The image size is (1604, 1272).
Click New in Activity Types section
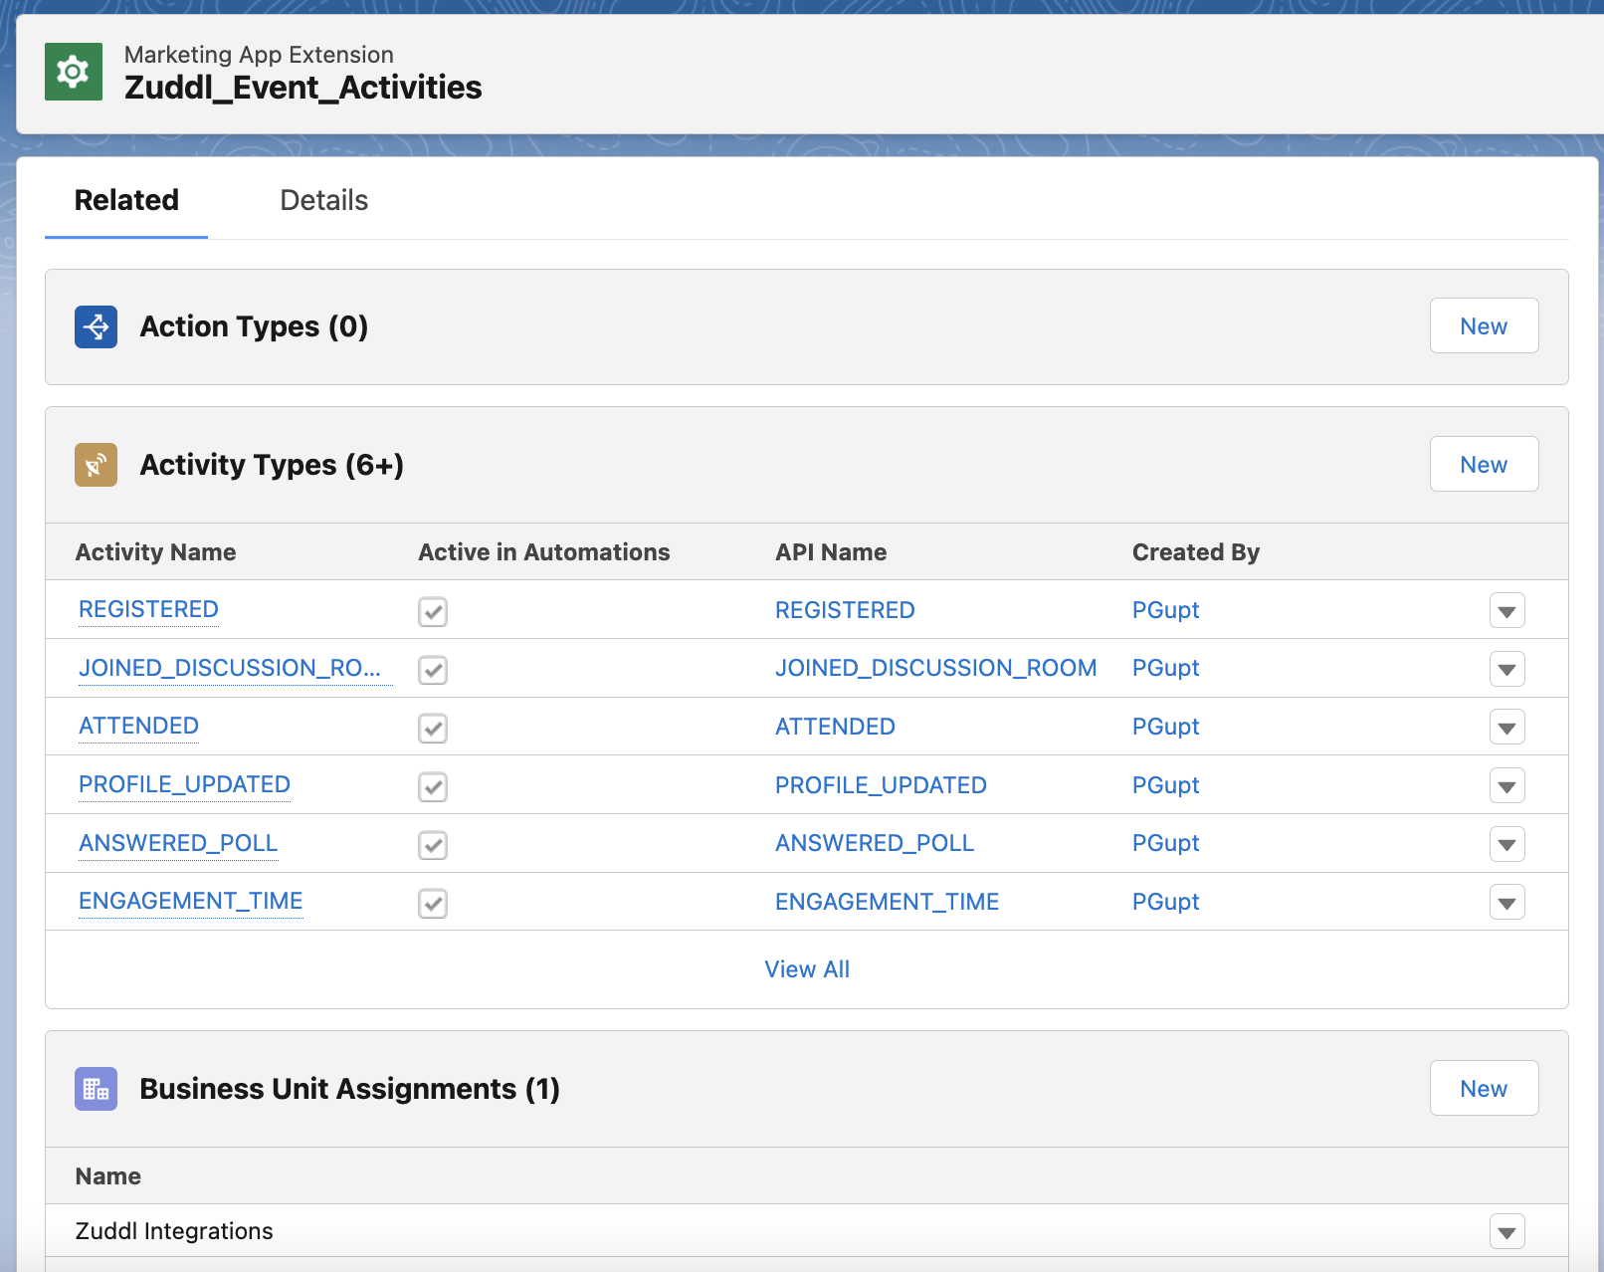(1484, 464)
